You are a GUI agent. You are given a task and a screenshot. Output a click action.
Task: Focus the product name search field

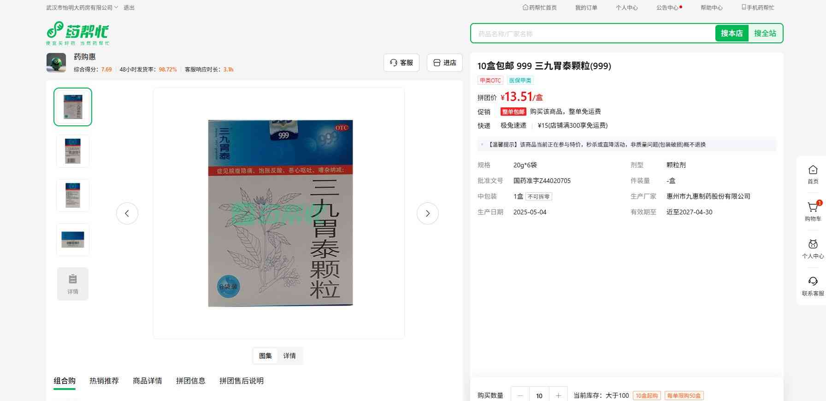click(592, 34)
